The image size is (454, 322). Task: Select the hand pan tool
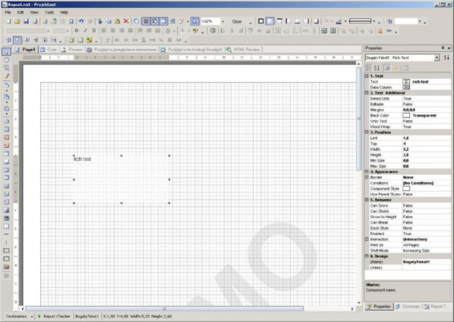pyautogui.click(x=7, y=60)
